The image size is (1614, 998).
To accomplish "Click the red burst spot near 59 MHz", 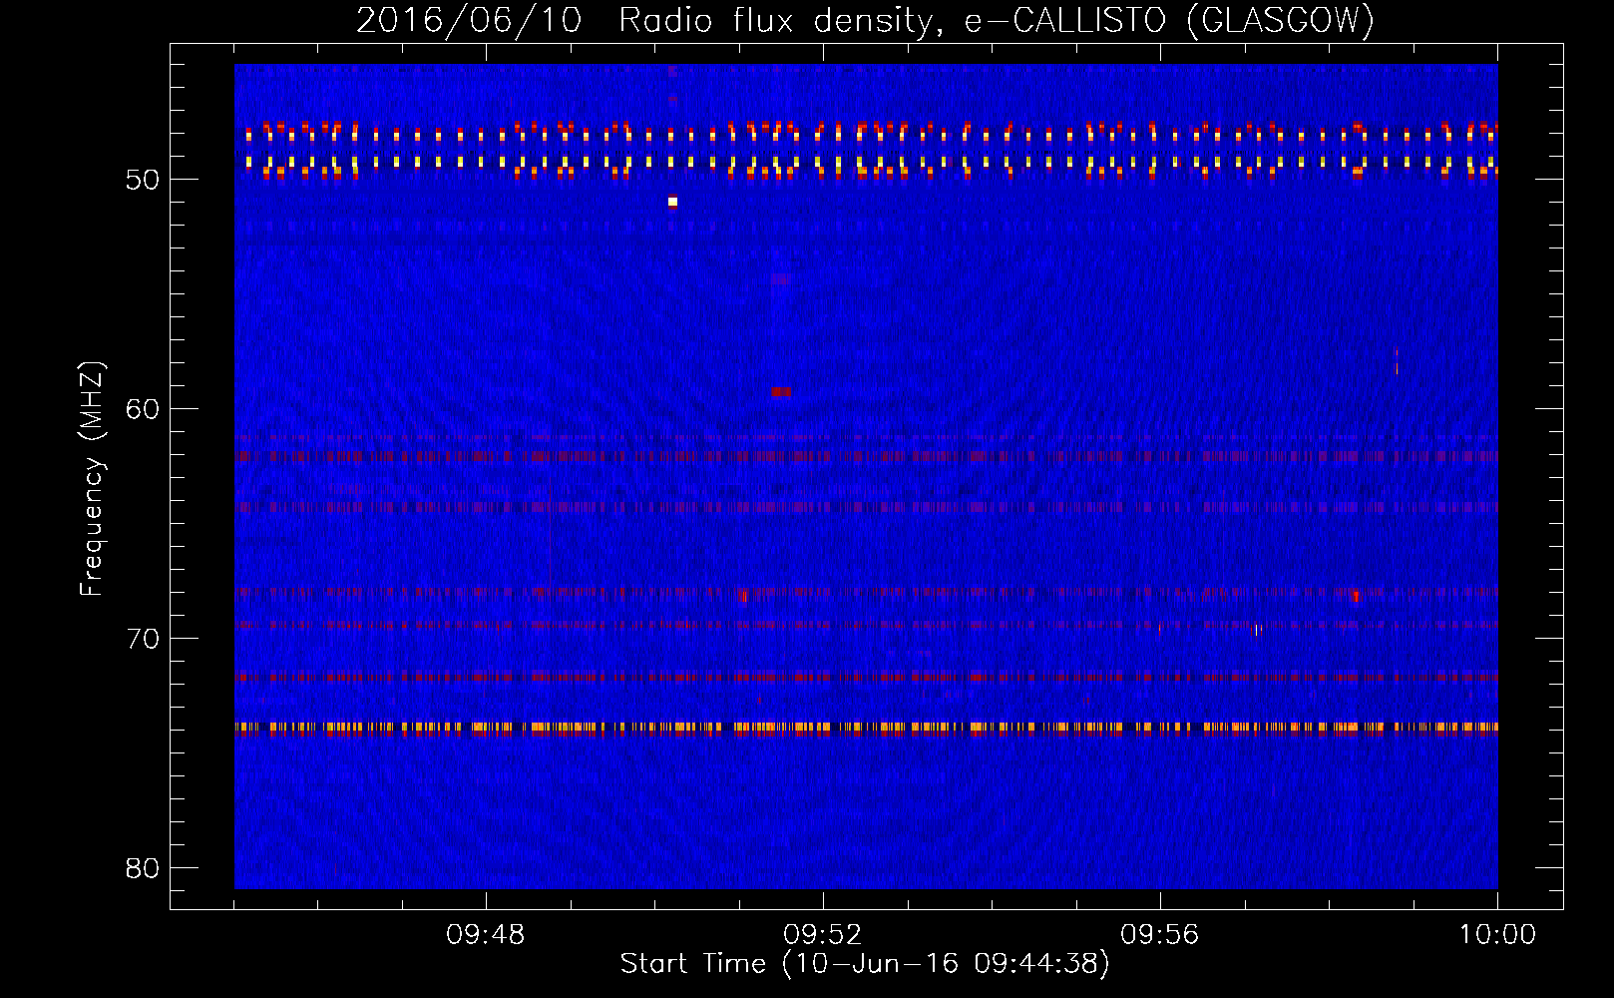I will 781,392.
